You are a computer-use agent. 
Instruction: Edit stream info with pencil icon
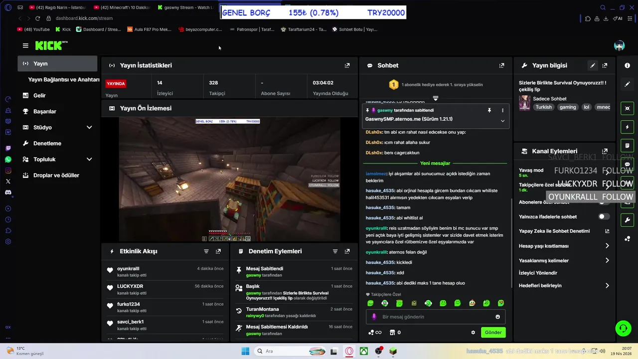593,65
